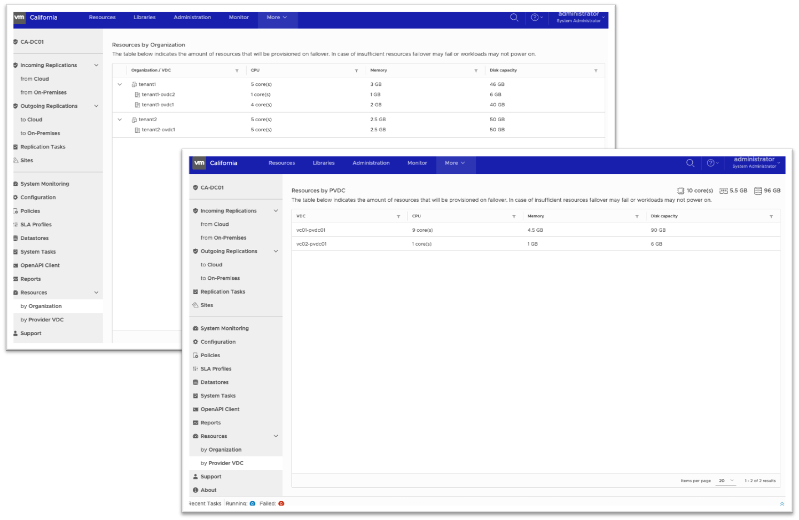Open Support in the Resources by PVDC window sidebar
Screen dimensions: 799x520
210,476
